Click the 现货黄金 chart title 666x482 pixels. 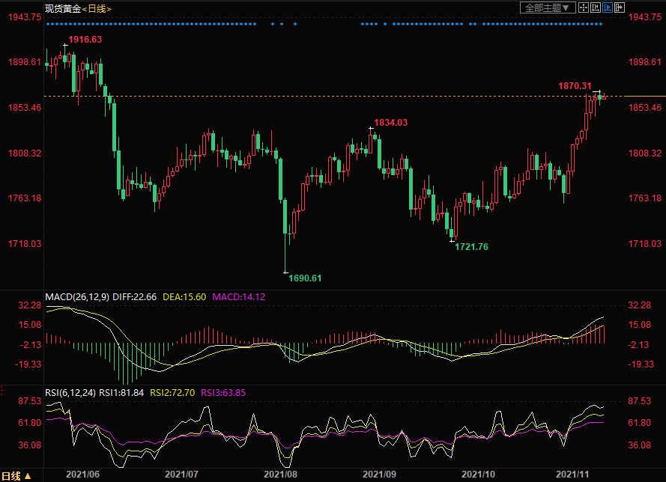point(61,8)
